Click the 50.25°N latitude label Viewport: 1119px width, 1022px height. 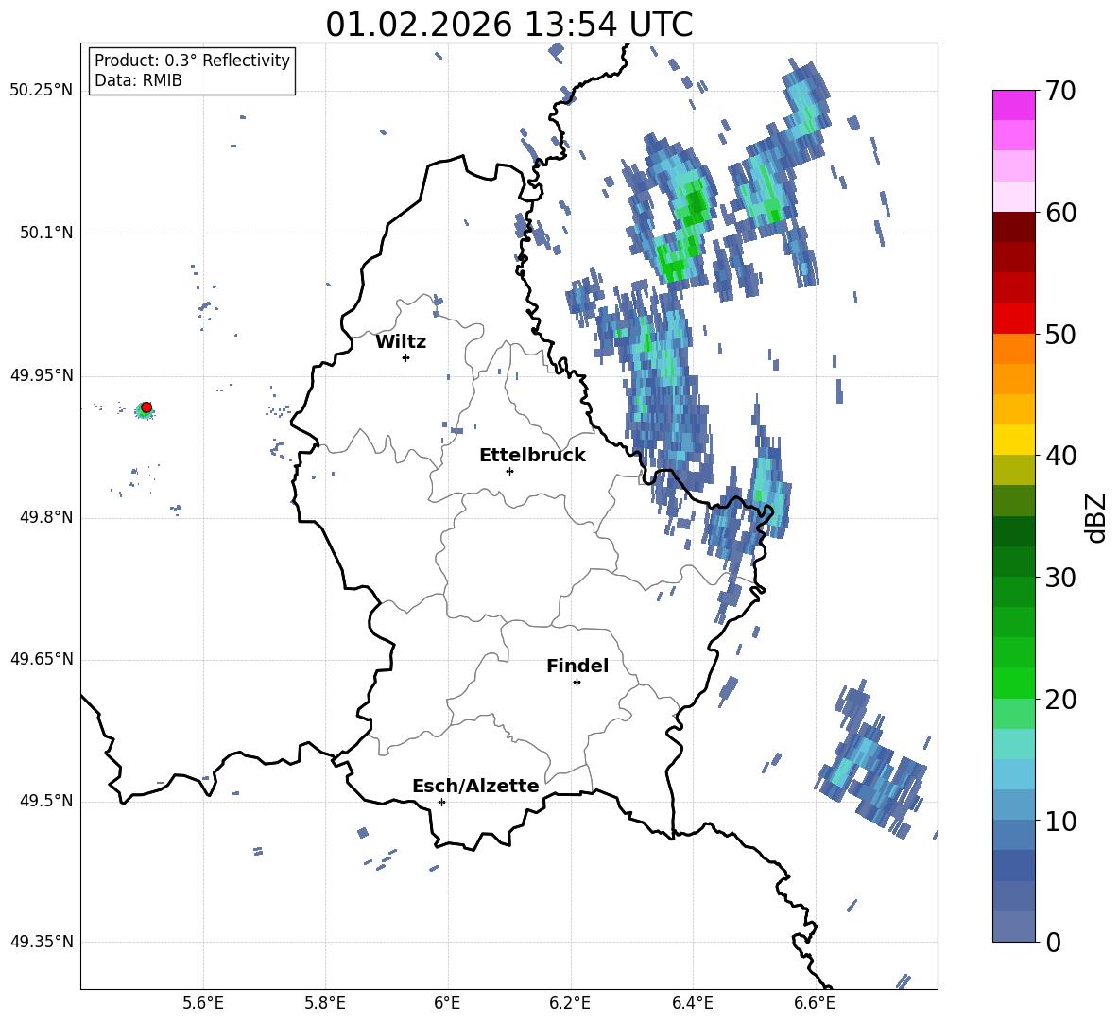coord(42,91)
